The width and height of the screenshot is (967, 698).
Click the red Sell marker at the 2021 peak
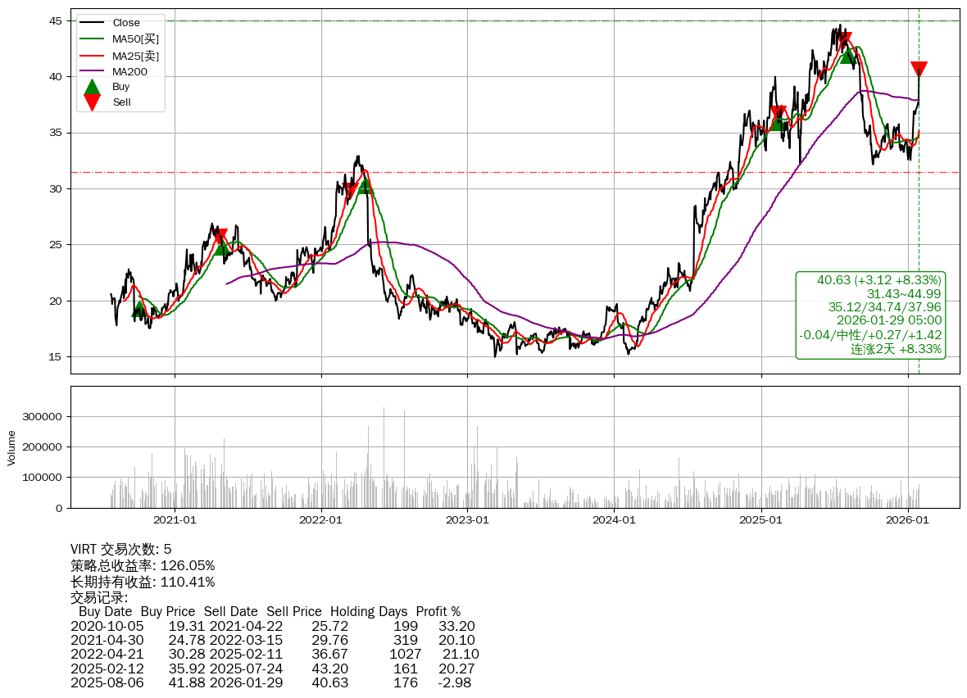coord(220,237)
